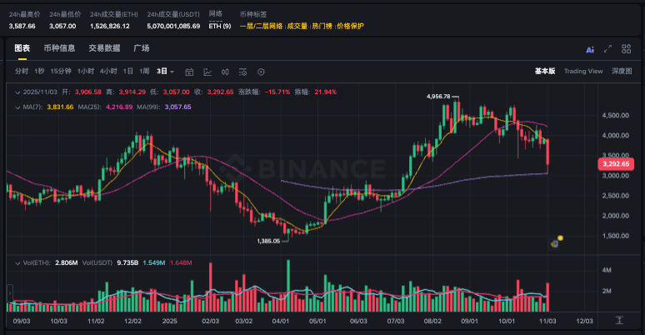Click the candlestick chart style icon
Screen dimensions: 645x335
click(223, 72)
